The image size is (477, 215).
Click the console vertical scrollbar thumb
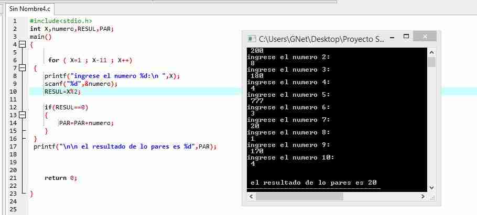click(x=431, y=62)
